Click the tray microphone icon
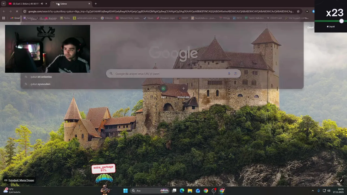The image size is (347, 195). [x=319, y=191]
